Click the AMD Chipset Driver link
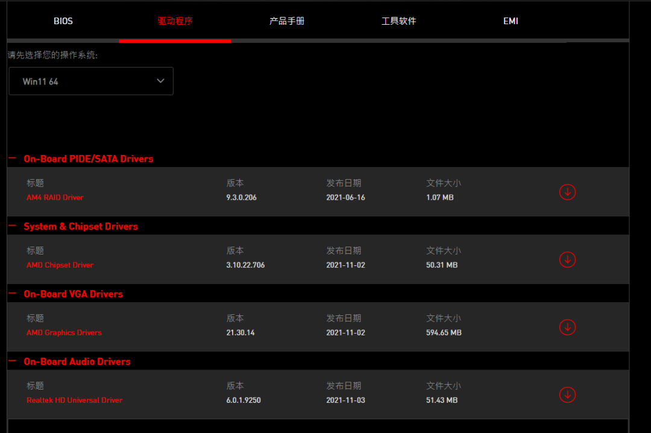The width and height of the screenshot is (651, 433). pyautogui.click(x=60, y=265)
